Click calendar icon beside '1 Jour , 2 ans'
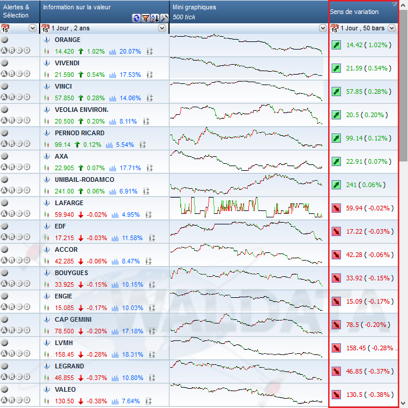Viewport: 408px width, 408px height. 45,28
